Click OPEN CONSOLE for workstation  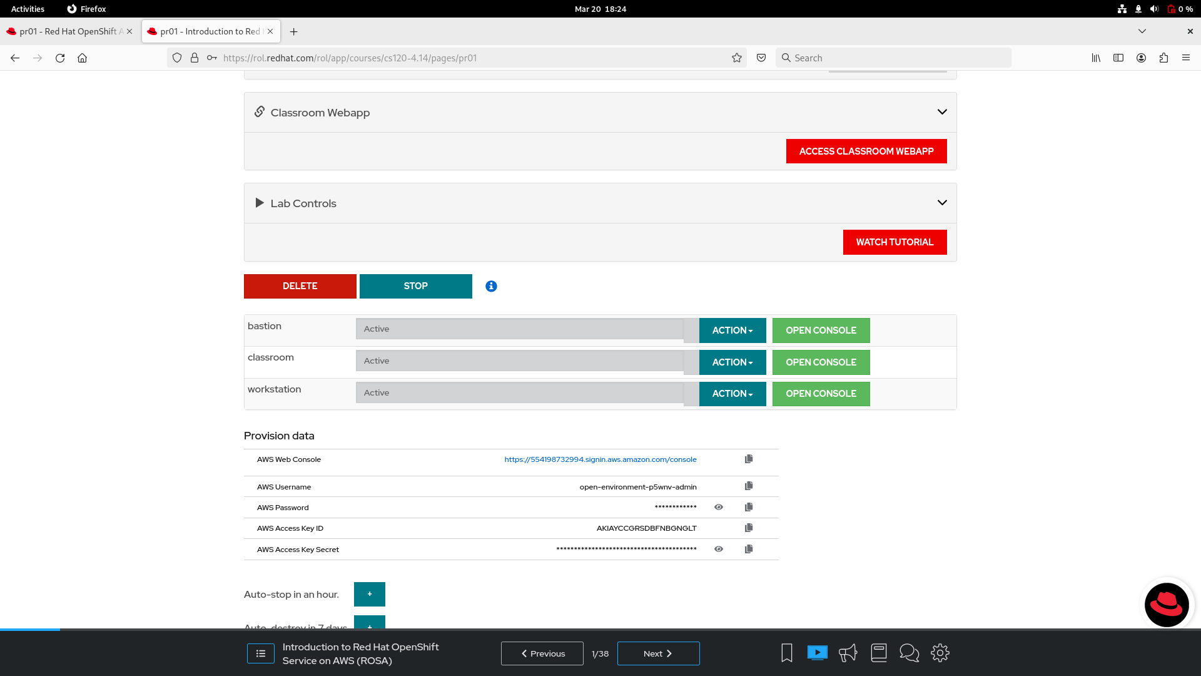[x=821, y=394]
